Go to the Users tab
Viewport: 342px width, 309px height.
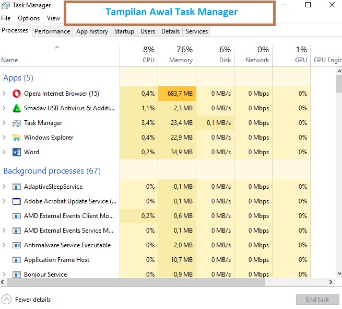tap(148, 31)
